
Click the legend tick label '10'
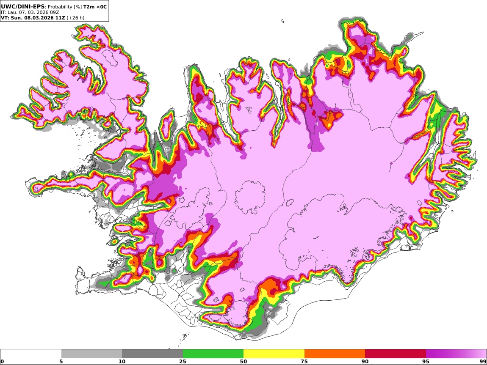click(122, 361)
